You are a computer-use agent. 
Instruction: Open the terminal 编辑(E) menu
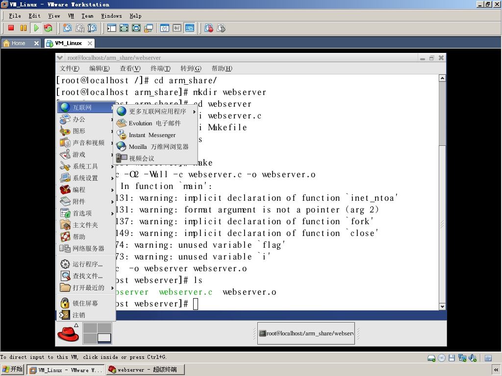[100, 69]
